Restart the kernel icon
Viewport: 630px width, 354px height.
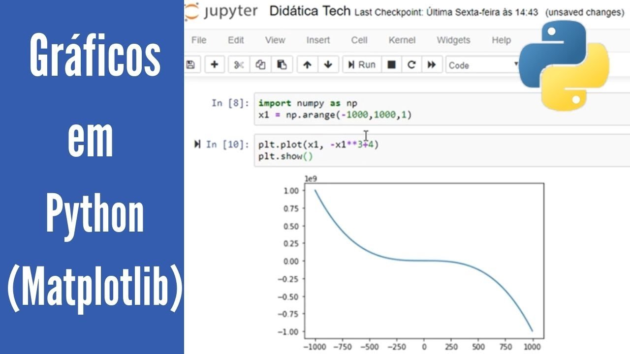click(411, 64)
